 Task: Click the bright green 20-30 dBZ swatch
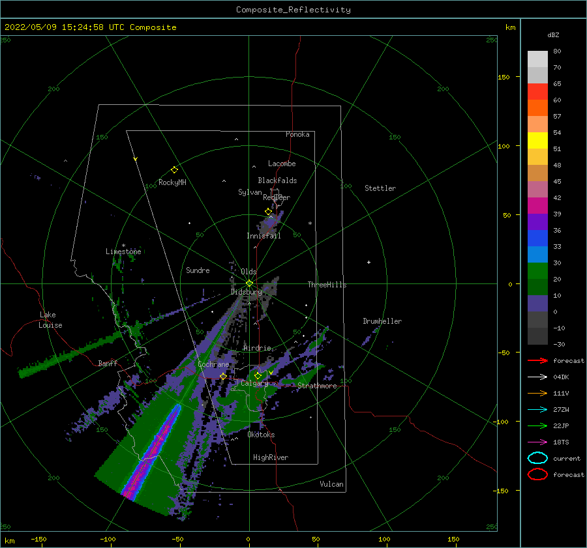pyautogui.click(x=537, y=271)
